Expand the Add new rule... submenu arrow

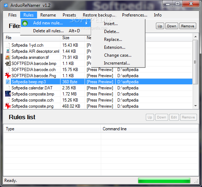click(86, 23)
